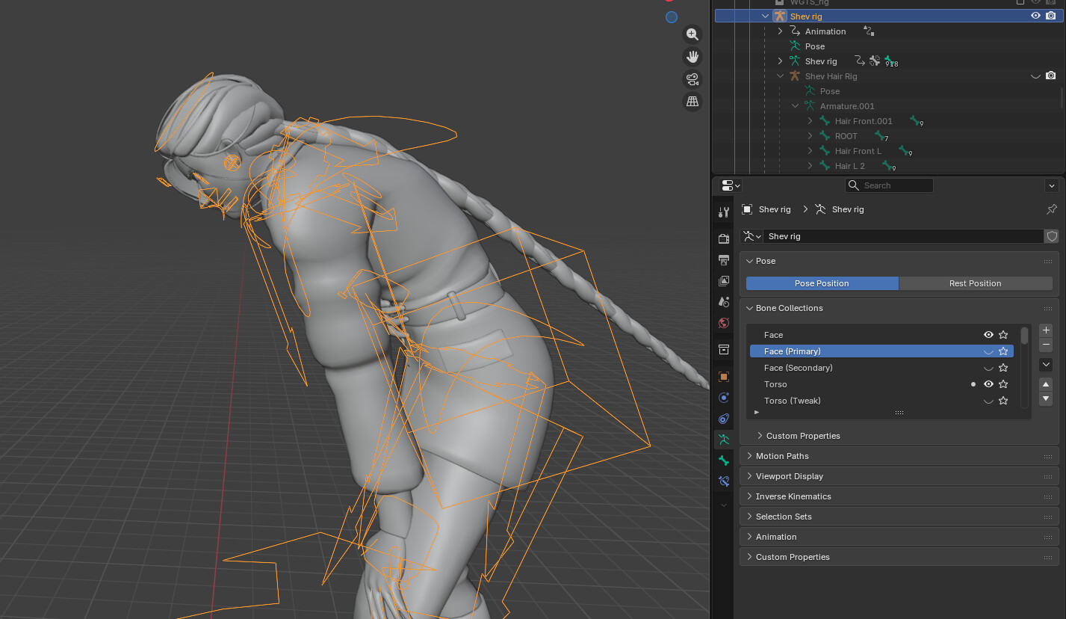The image size is (1066, 619).
Task: Show Shev Hair Rig via closed-eye icon
Action: [x=1035, y=76]
